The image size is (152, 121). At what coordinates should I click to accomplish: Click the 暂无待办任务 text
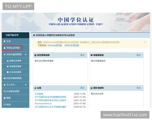[97, 94]
